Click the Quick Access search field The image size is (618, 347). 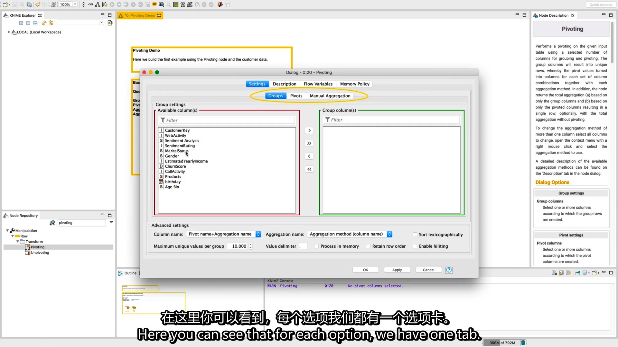600,5
